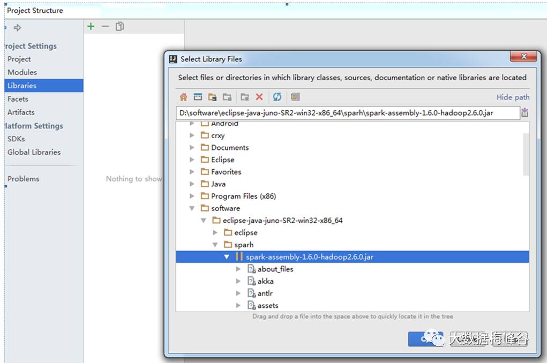Screen dimensions: 547x363
Task: Collapse the spark-assembly-1.6.0-hadoop2.6.0.jar node
Action: 227,257
